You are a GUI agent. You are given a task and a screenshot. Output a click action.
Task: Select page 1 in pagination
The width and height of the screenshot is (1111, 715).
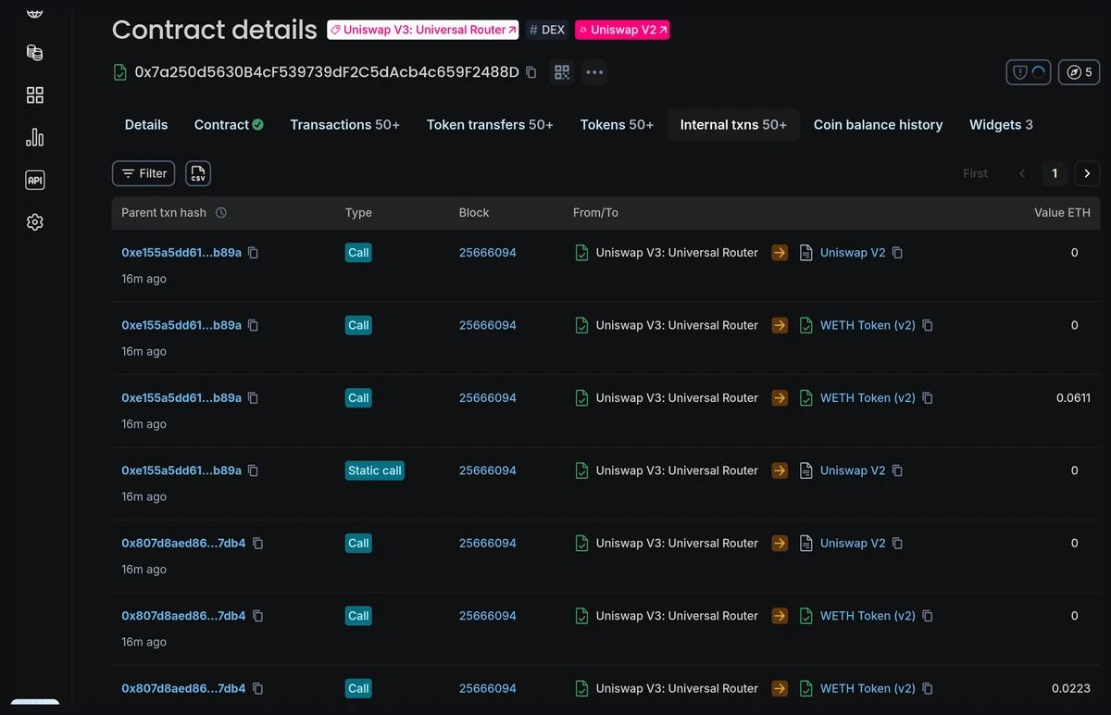tap(1055, 173)
